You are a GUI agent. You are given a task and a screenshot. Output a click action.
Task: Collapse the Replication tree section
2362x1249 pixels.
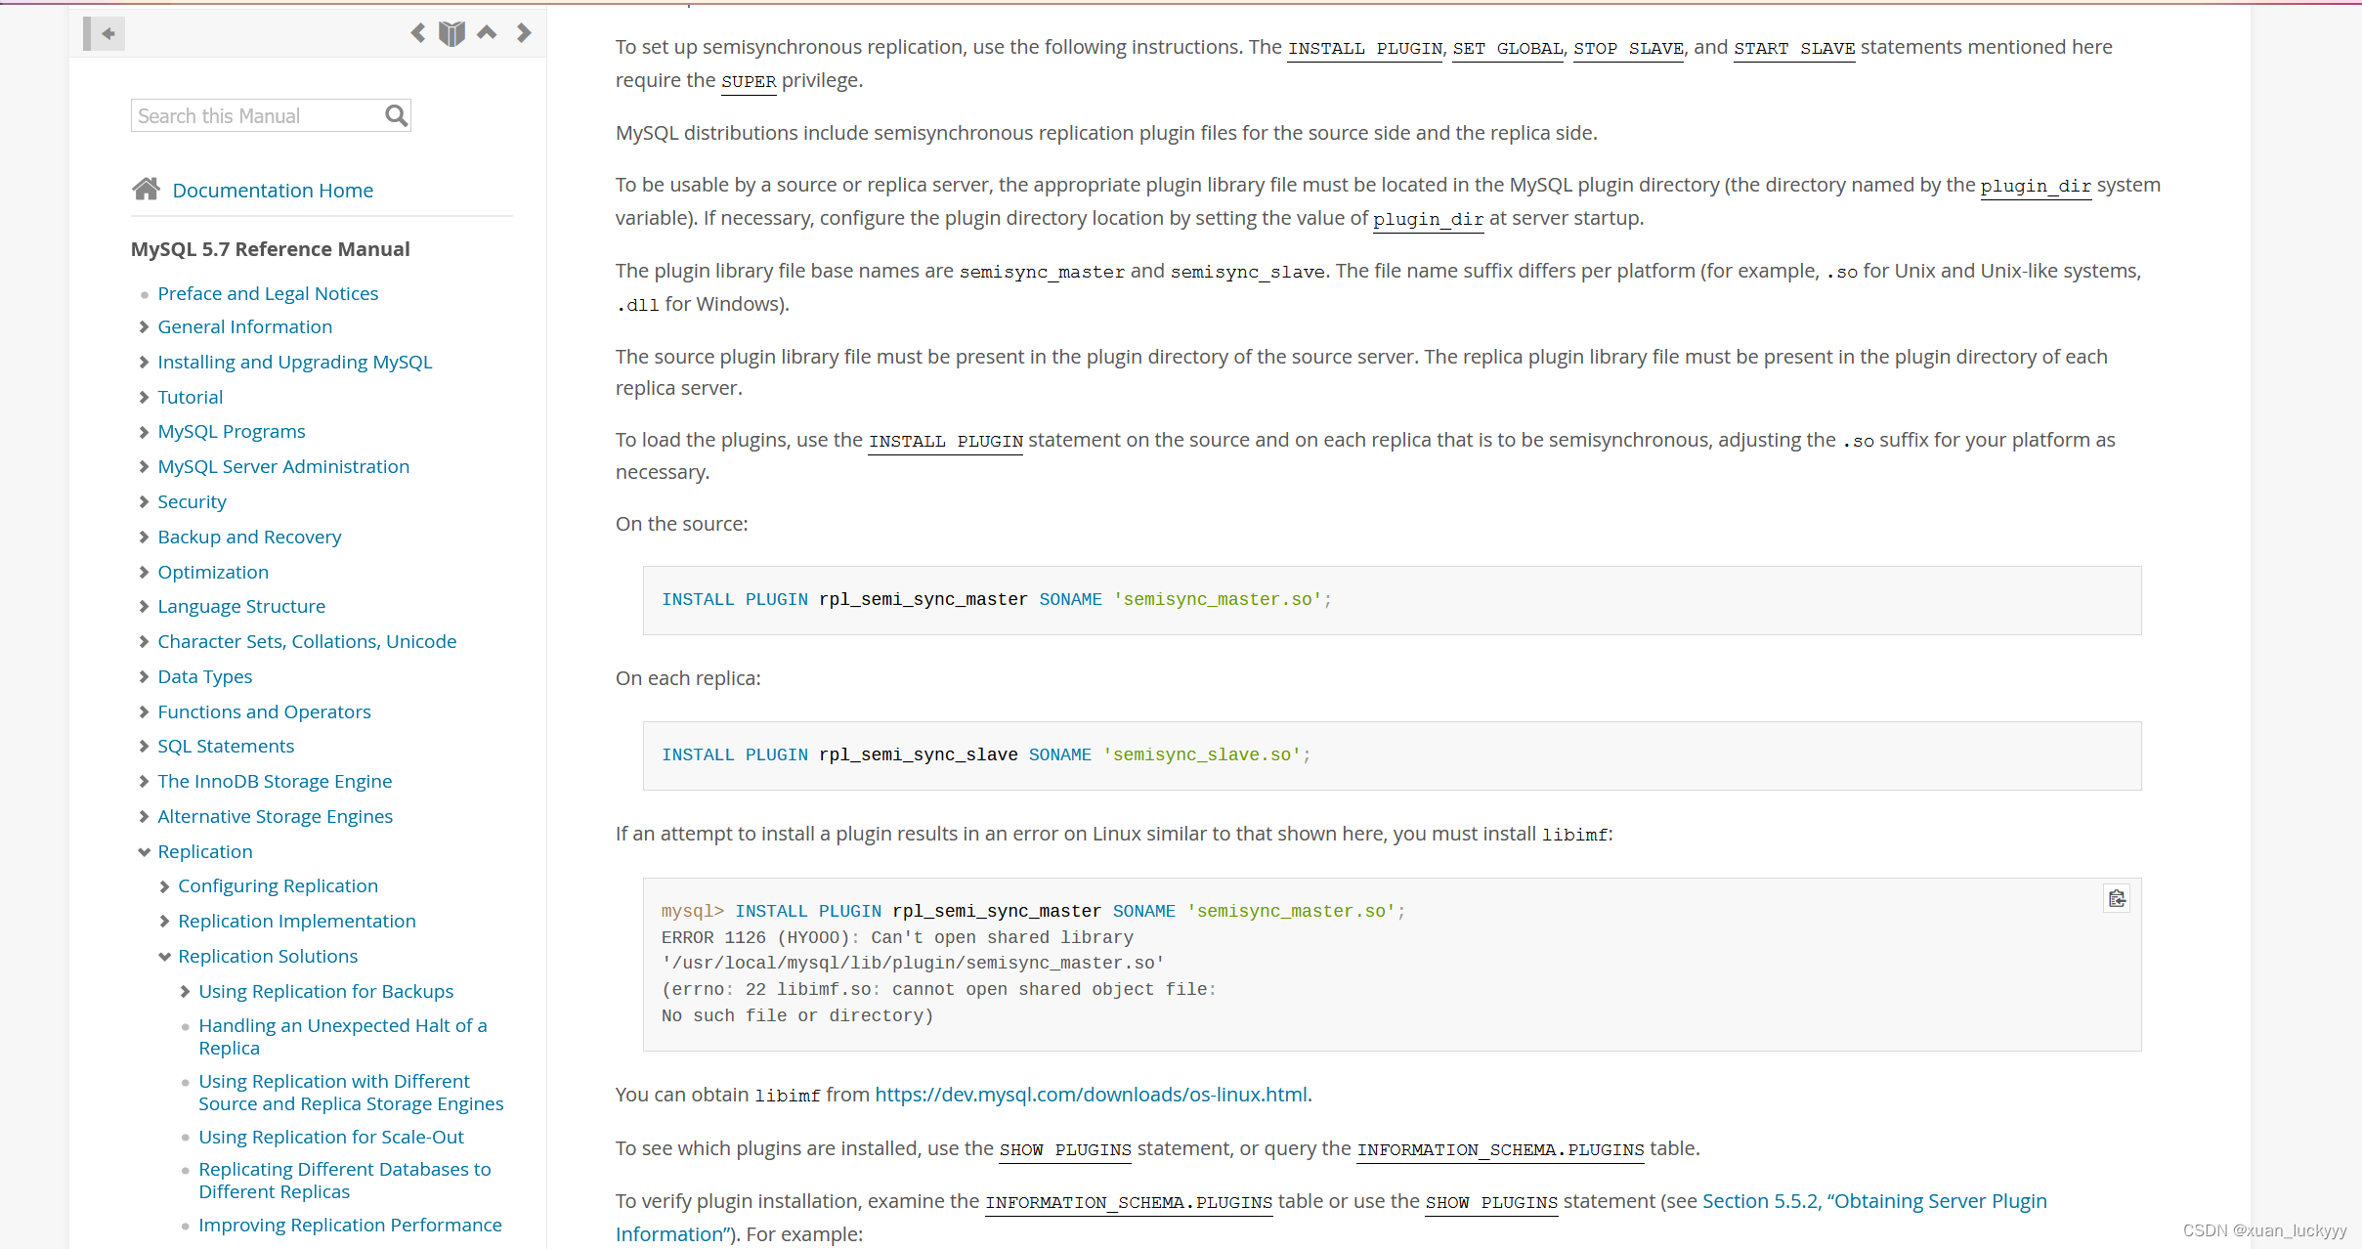[x=144, y=852]
